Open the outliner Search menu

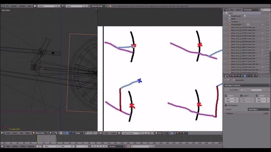239,10
